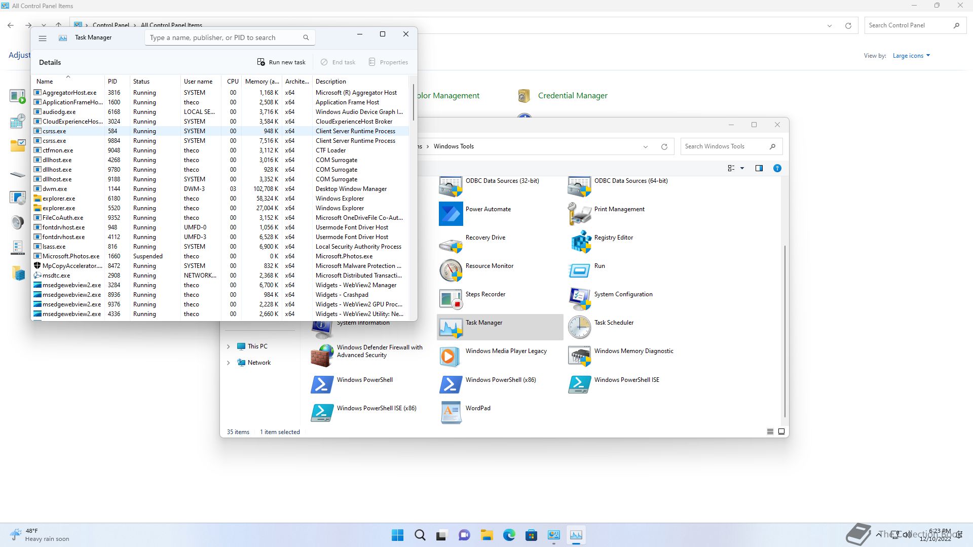Sort by CPU column header
The image size is (973, 547).
click(233, 81)
